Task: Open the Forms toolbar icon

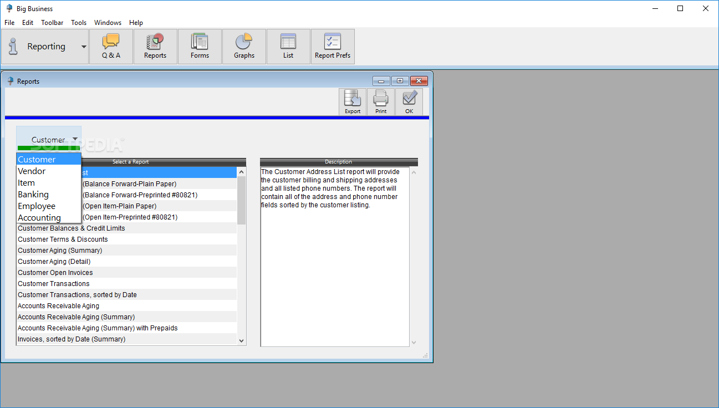Action: (200, 47)
